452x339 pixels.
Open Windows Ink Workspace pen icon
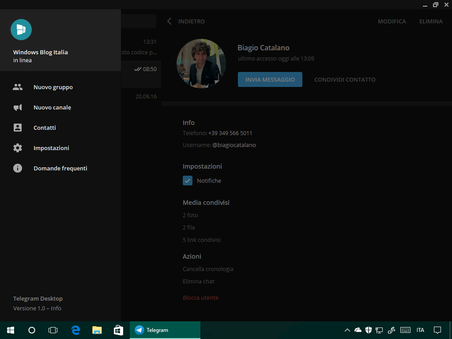click(x=391, y=330)
